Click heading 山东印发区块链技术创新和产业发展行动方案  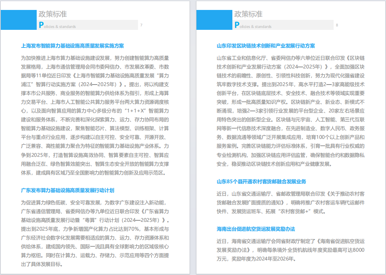point(266,46)
